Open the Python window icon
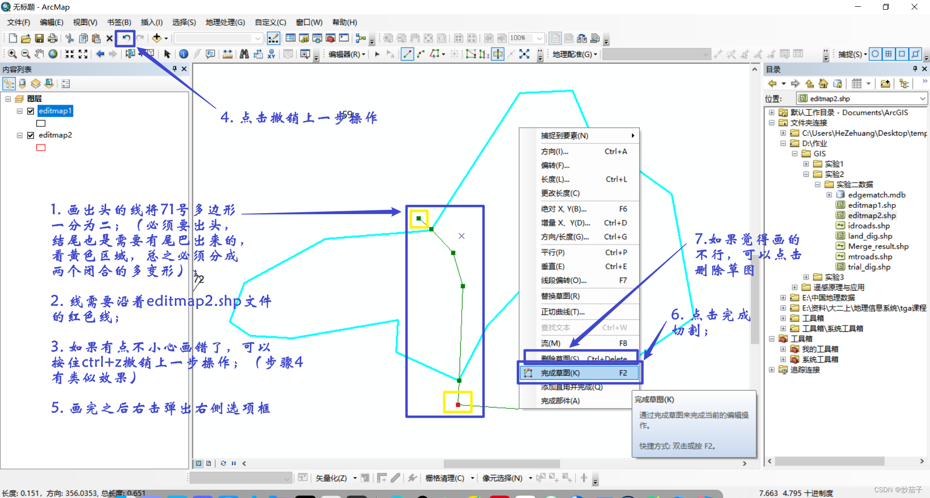The width and height of the screenshot is (930, 498). click(x=344, y=38)
